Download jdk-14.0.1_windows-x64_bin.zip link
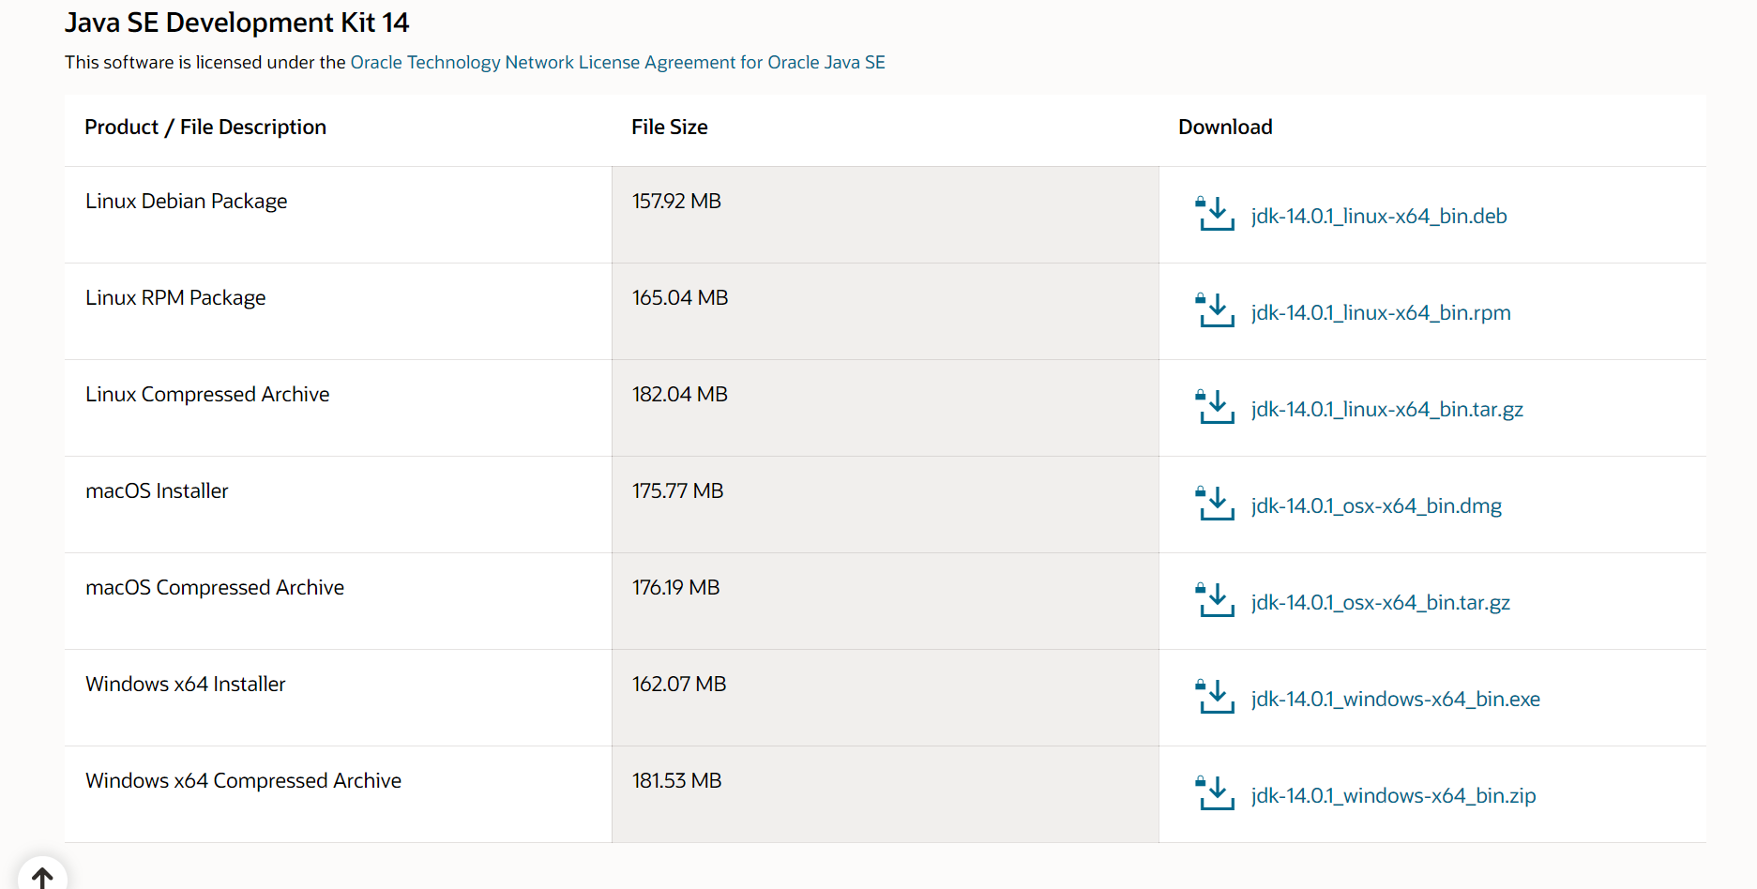 coord(1393,795)
